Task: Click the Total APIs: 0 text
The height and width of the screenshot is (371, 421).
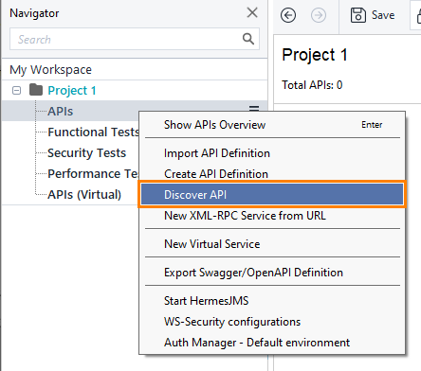Action: click(312, 85)
